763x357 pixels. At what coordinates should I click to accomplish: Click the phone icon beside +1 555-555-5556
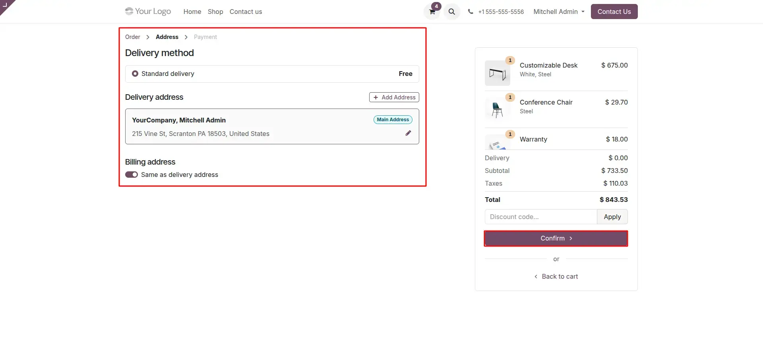471,12
